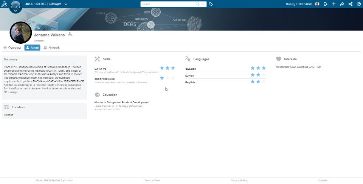
Task: Click the Swedish language entry
Action: (191, 69)
